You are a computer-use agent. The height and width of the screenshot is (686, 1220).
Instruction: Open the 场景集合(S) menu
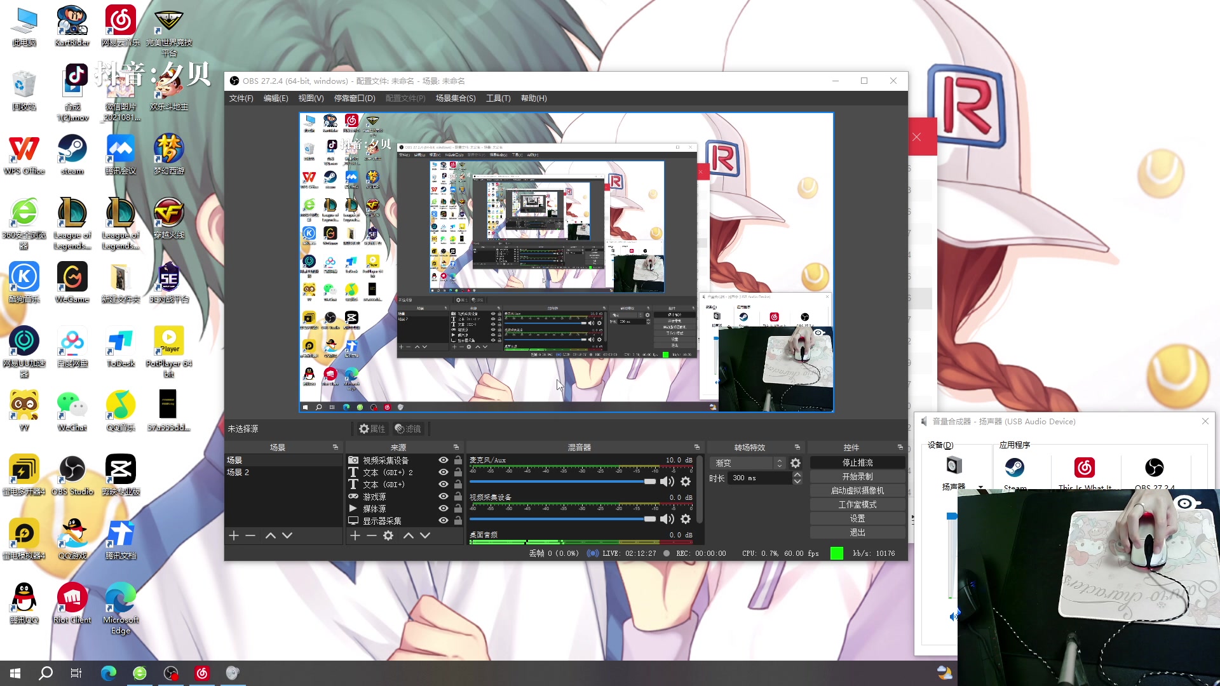click(456, 98)
